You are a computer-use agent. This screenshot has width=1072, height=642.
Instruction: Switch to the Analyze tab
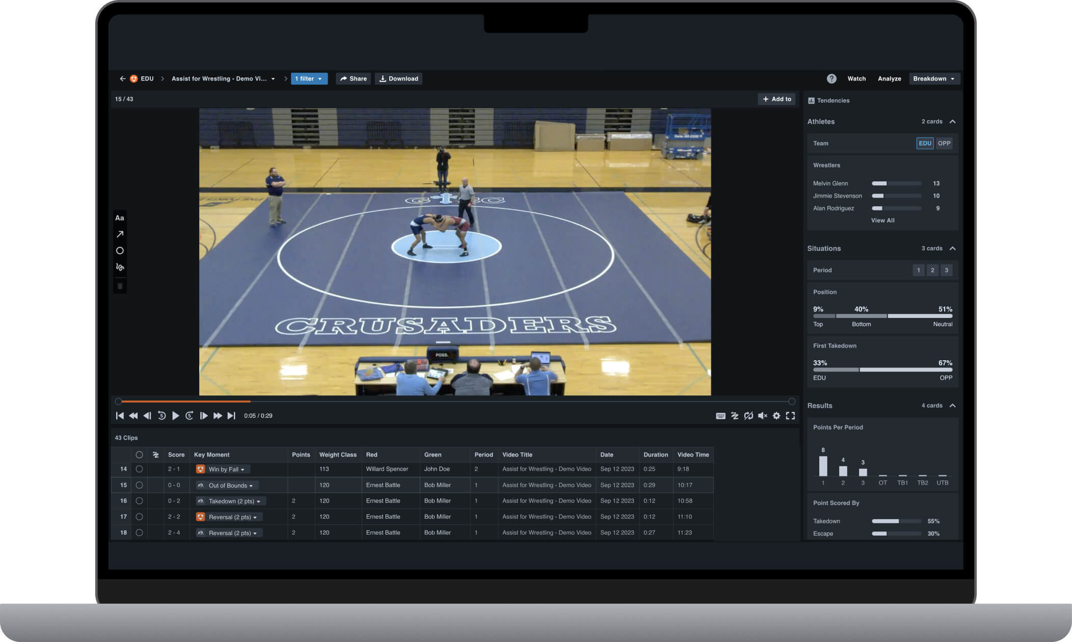click(x=889, y=78)
